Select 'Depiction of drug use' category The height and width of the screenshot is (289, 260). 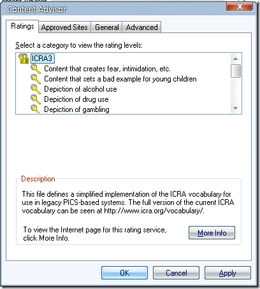(x=76, y=99)
